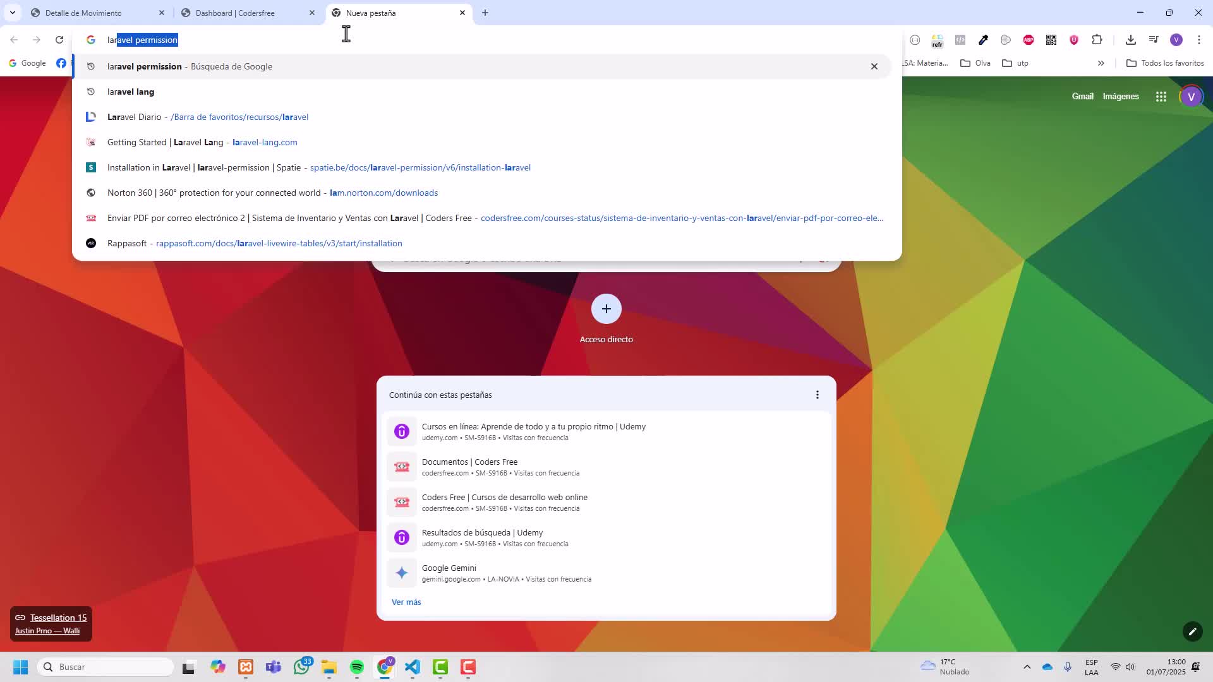Open options for Continúa con estas pestañas
This screenshot has width=1213, height=682.
[x=818, y=395]
